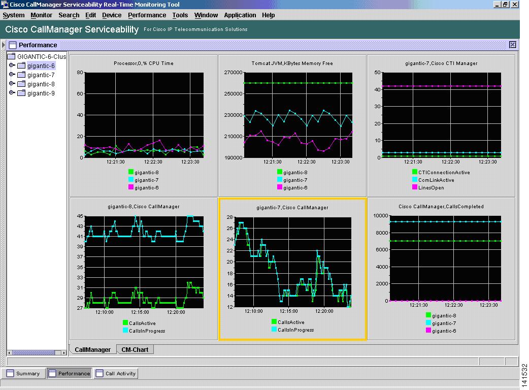Select the gigantic-8 Cisco CallManager chart

point(143,269)
